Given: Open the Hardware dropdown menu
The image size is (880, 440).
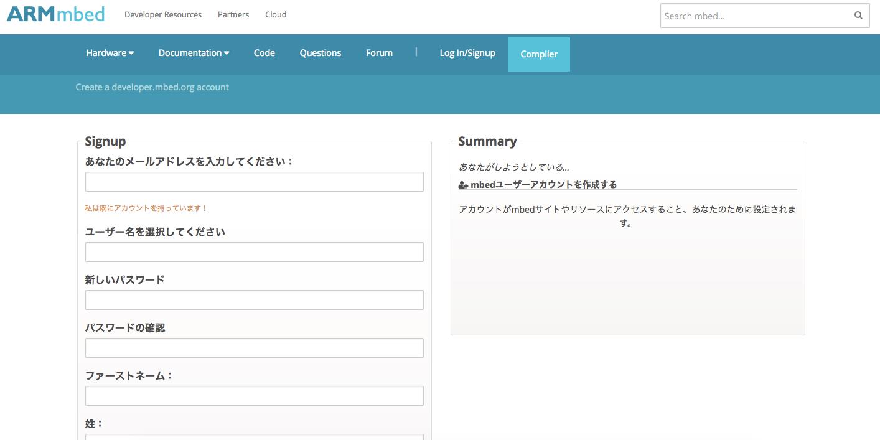Looking at the screenshot, I should click(110, 53).
